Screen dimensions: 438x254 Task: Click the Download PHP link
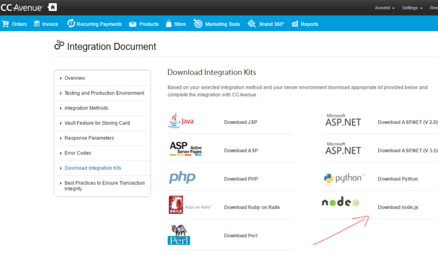(241, 179)
